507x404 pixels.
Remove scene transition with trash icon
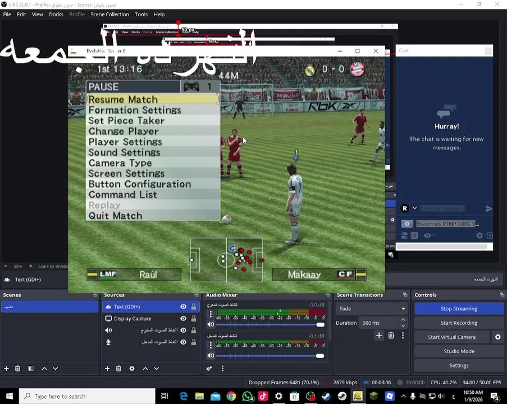tap(391, 336)
